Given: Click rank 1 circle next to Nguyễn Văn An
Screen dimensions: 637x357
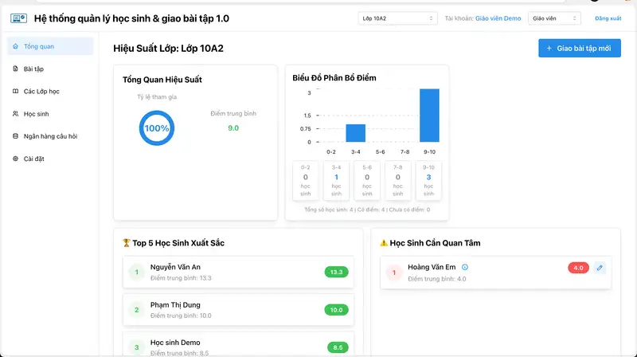Looking at the screenshot, I should [136, 272].
